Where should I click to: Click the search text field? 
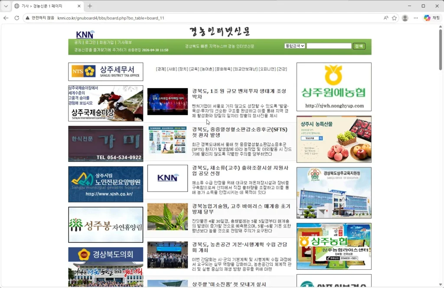329,46
